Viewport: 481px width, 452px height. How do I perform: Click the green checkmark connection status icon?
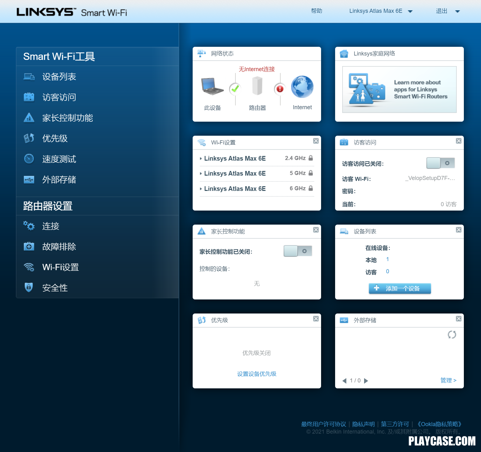235,89
